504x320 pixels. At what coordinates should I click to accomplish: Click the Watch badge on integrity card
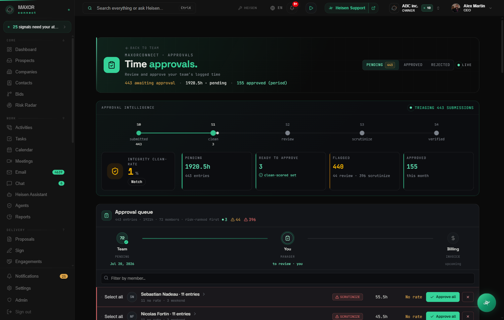(137, 182)
